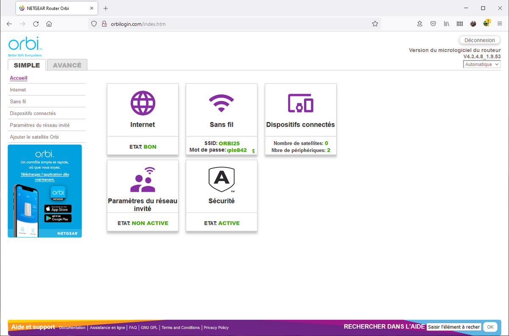Click the ETAT: BON Internet status

[143, 147]
